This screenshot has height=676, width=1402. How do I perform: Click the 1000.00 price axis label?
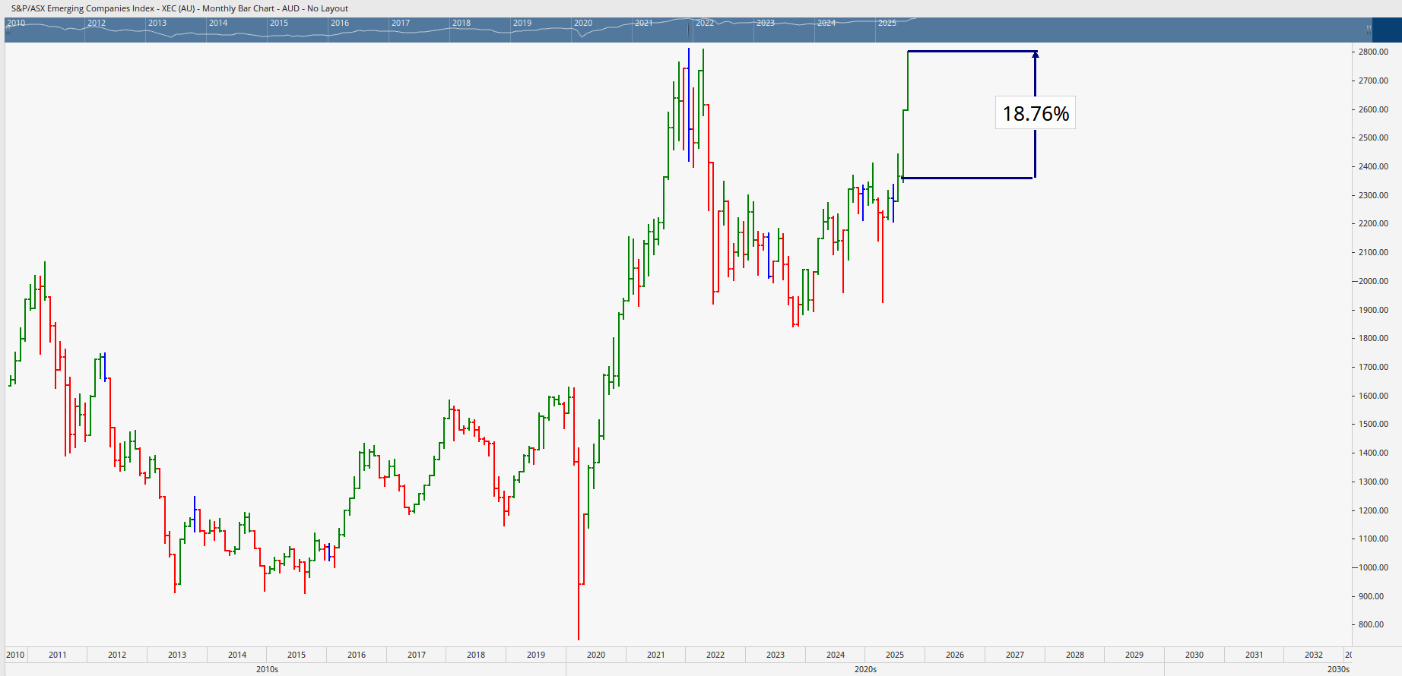[x=1373, y=567]
